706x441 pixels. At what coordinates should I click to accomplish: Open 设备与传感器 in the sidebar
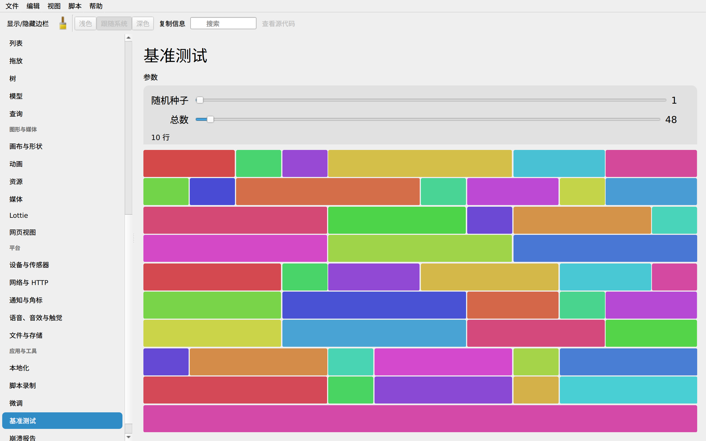coord(62,265)
